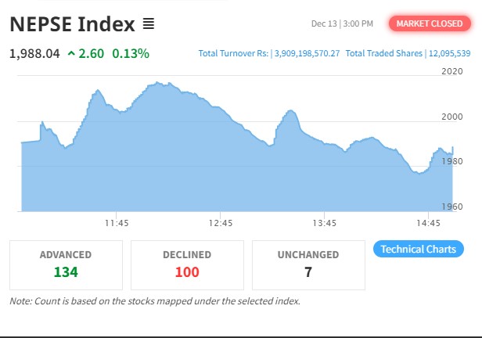Viewport: 482px width, 338px height.
Task: Click the MARKET CLOSED badge
Action: coord(429,24)
